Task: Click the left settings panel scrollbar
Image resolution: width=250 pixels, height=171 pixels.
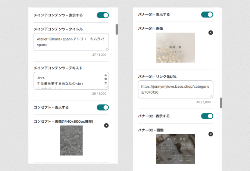Action: 117,29
